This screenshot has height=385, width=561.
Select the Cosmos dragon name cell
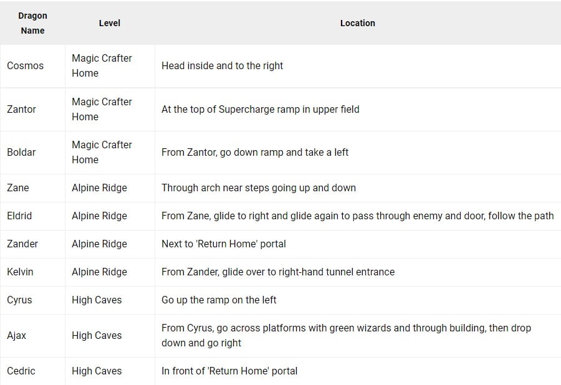tap(26, 65)
